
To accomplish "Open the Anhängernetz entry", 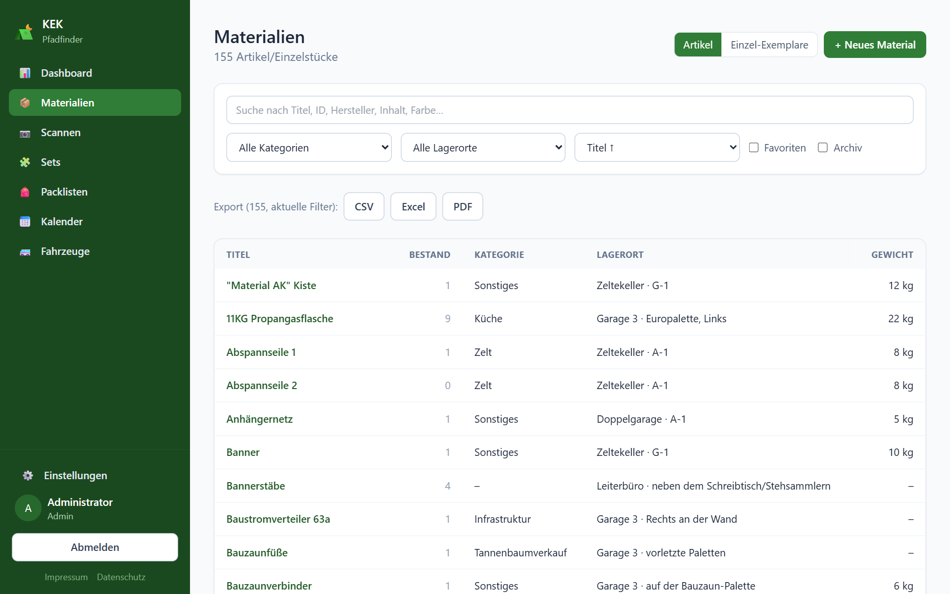I will (259, 419).
